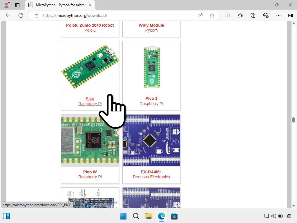Viewport: 297px width, 223px height.
Task: Open the Collections icon
Action: (253, 15)
